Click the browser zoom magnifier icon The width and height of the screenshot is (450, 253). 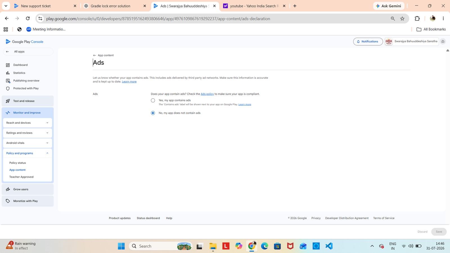(x=393, y=19)
